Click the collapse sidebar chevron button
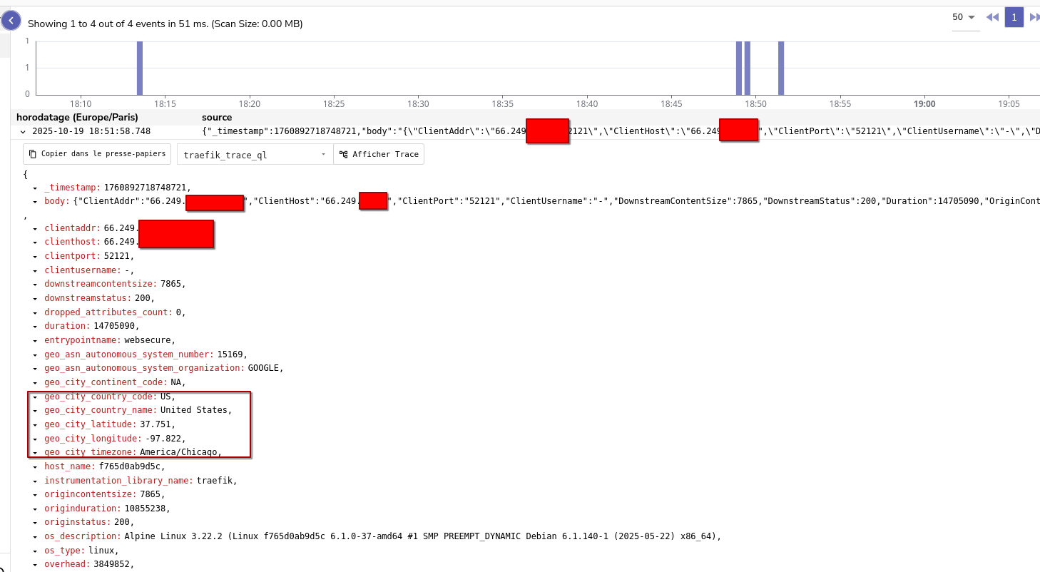The image size is (1040, 572). [x=11, y=21]
